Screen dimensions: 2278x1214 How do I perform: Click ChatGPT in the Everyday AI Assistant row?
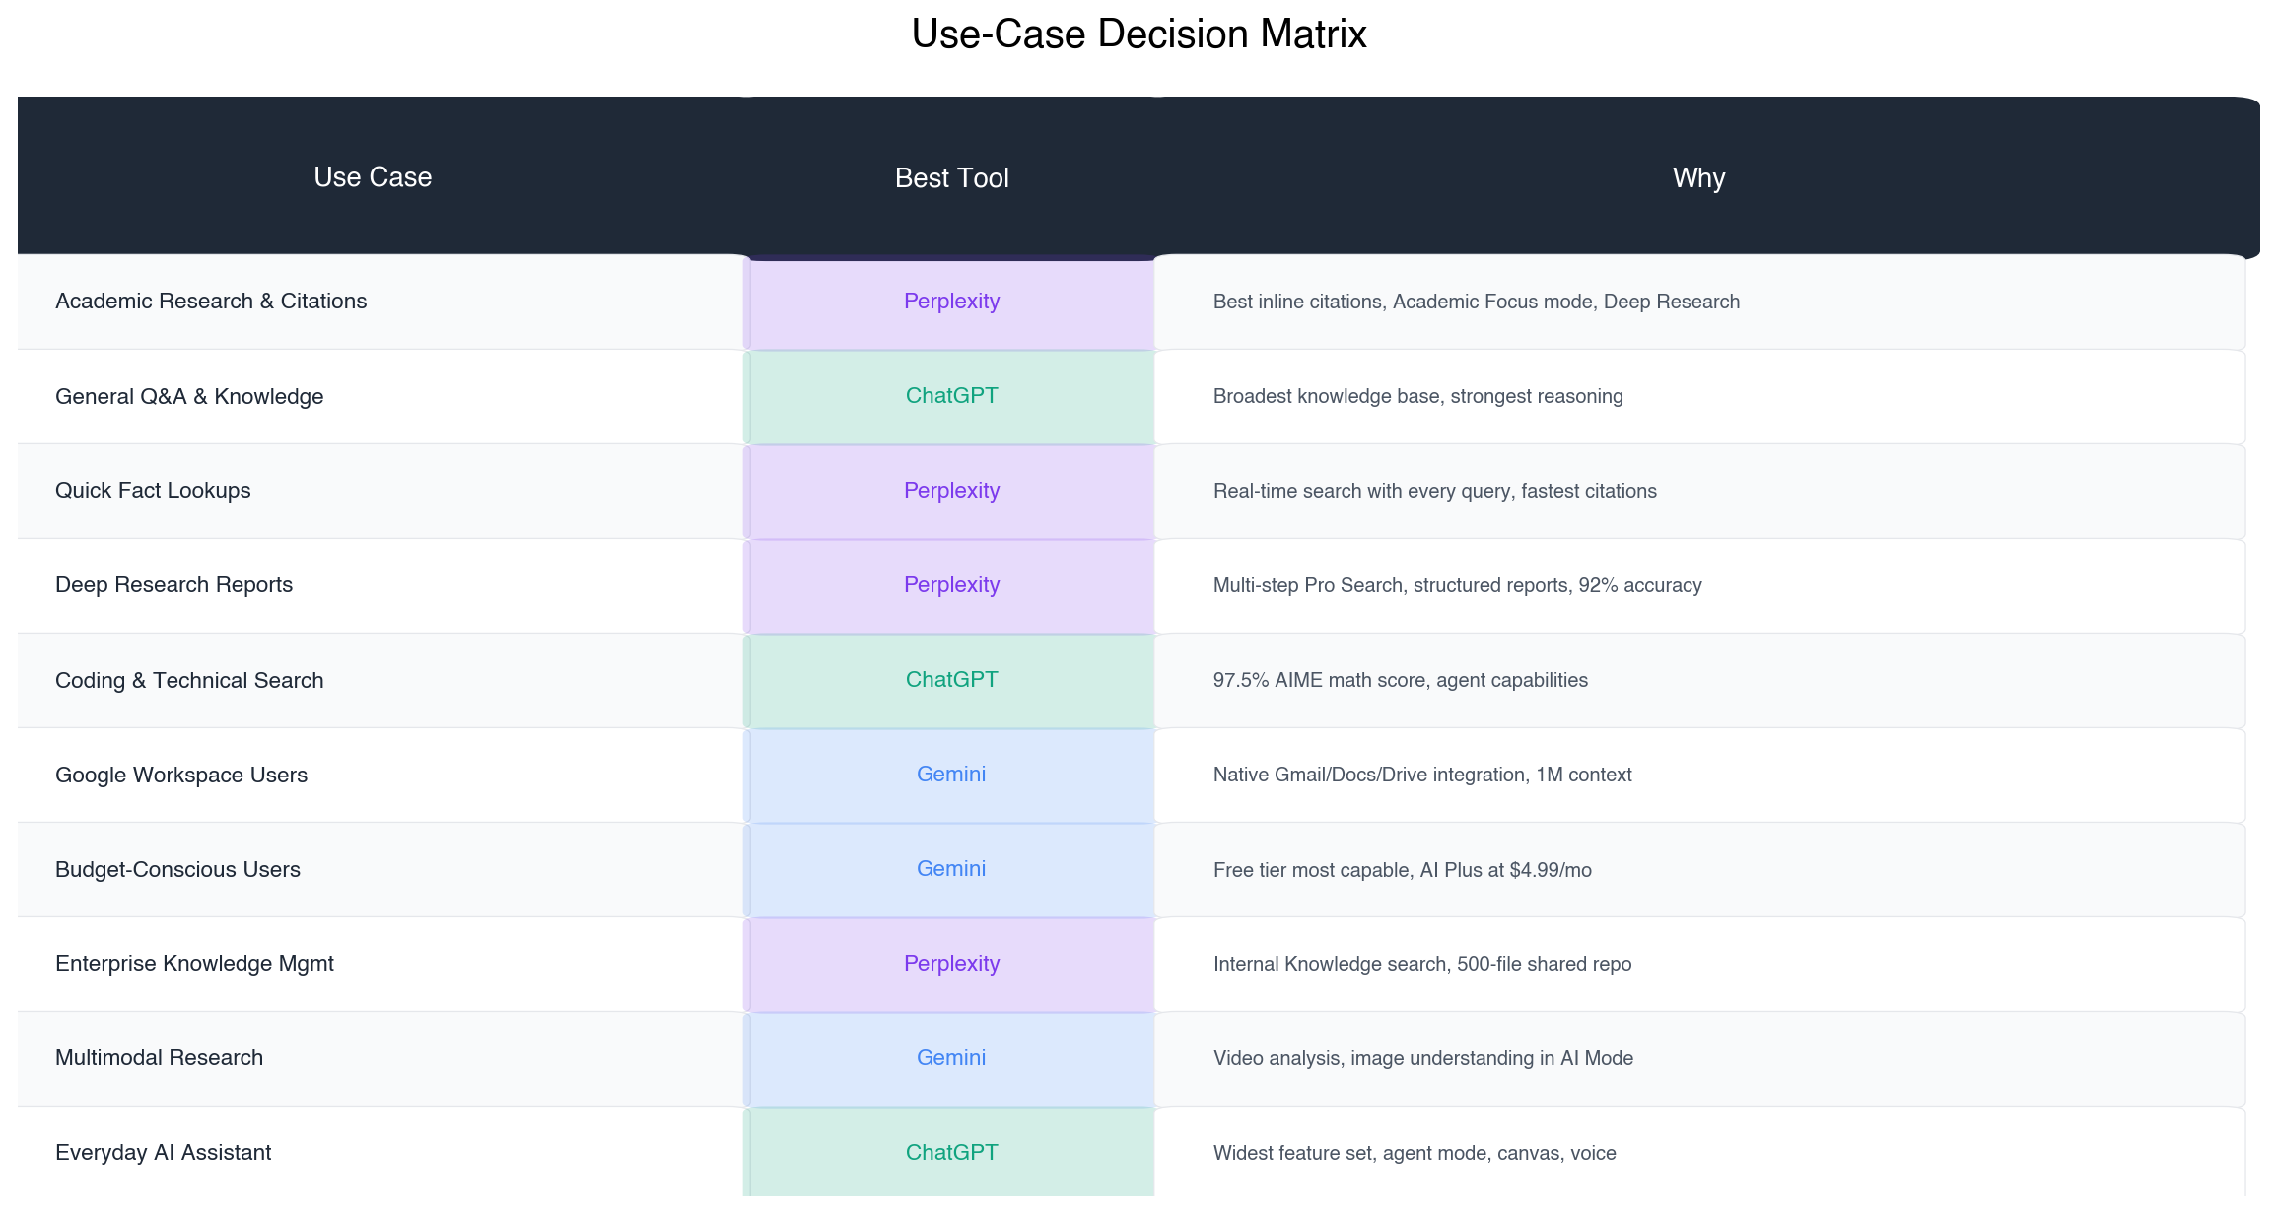pyautogui.click(x=951, y=1153)
